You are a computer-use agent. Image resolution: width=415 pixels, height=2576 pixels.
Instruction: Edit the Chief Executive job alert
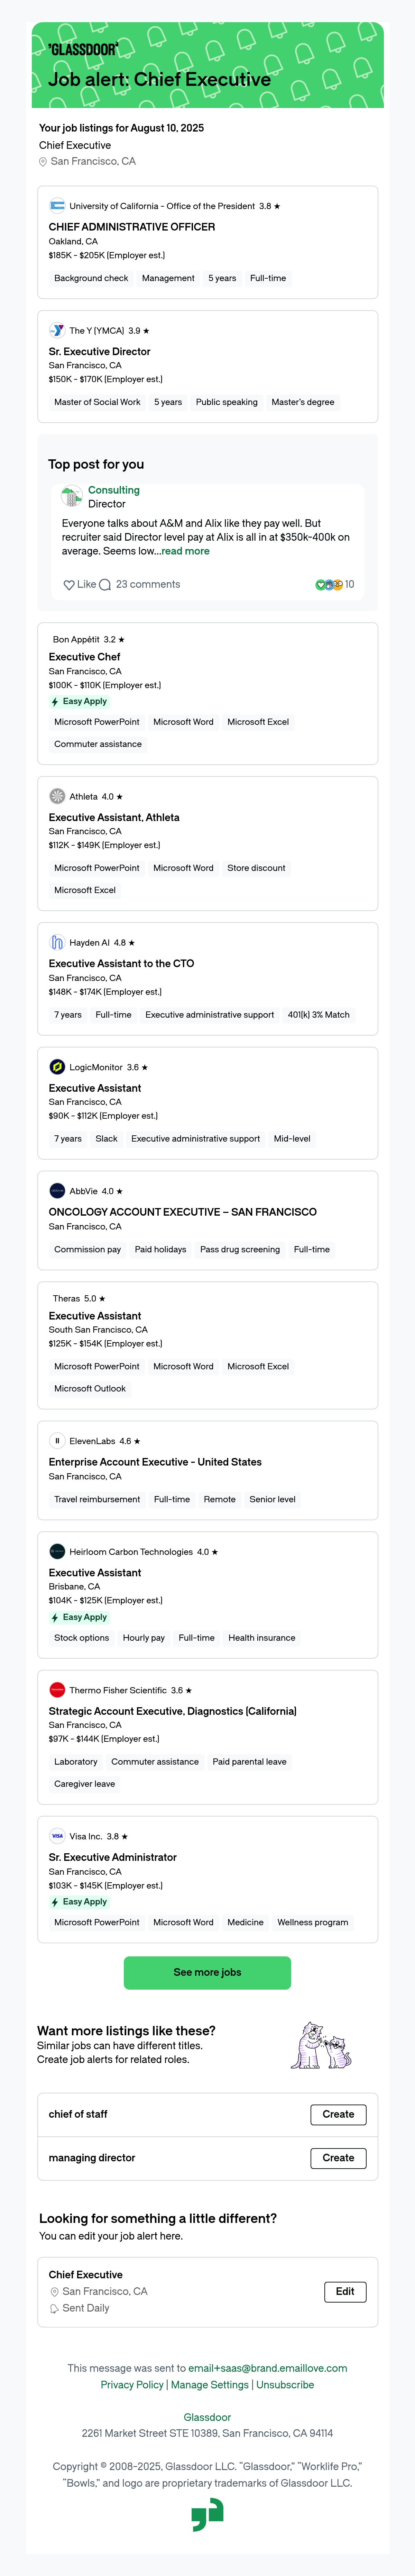coord(345,2291)
